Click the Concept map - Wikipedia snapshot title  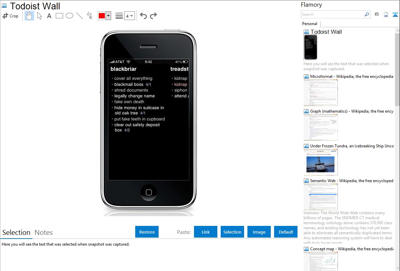(x=352, y=249)
